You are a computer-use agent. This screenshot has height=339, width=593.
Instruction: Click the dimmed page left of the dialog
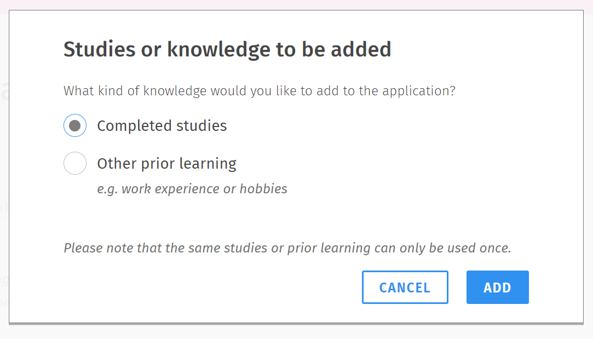[4, 164]
